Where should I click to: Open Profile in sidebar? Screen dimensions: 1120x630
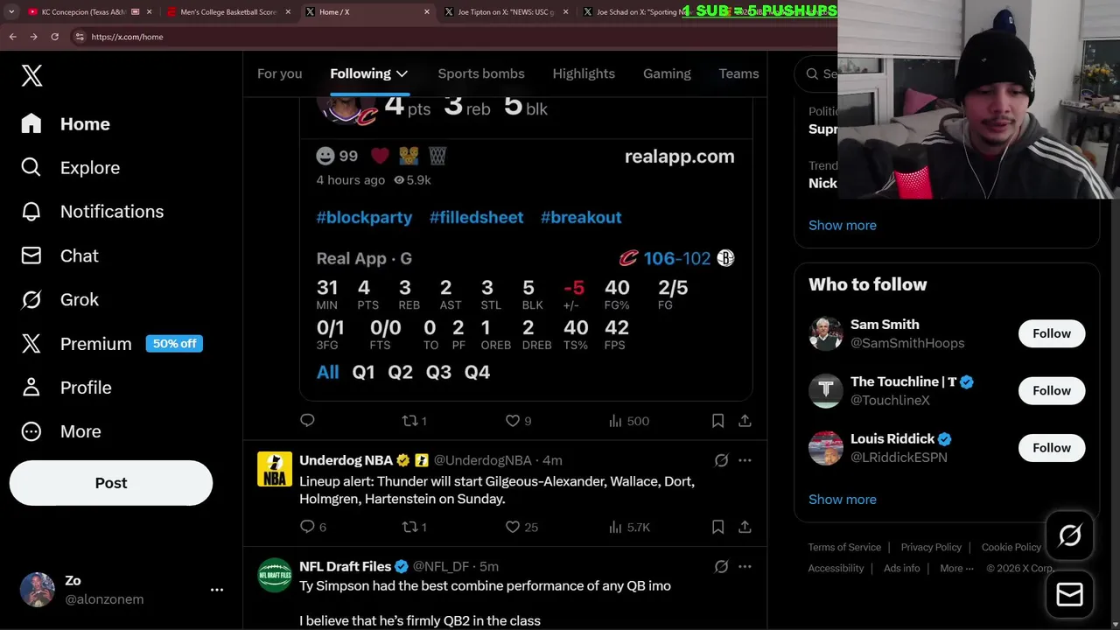tap(66, 388)
